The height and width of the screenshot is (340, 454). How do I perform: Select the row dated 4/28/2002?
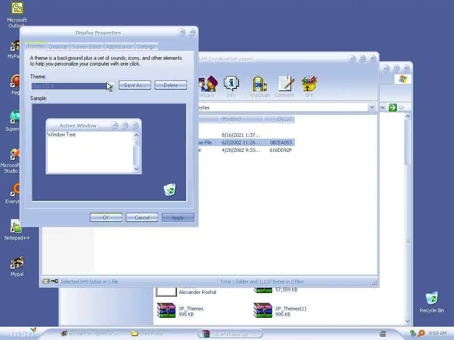click(247, 150)
